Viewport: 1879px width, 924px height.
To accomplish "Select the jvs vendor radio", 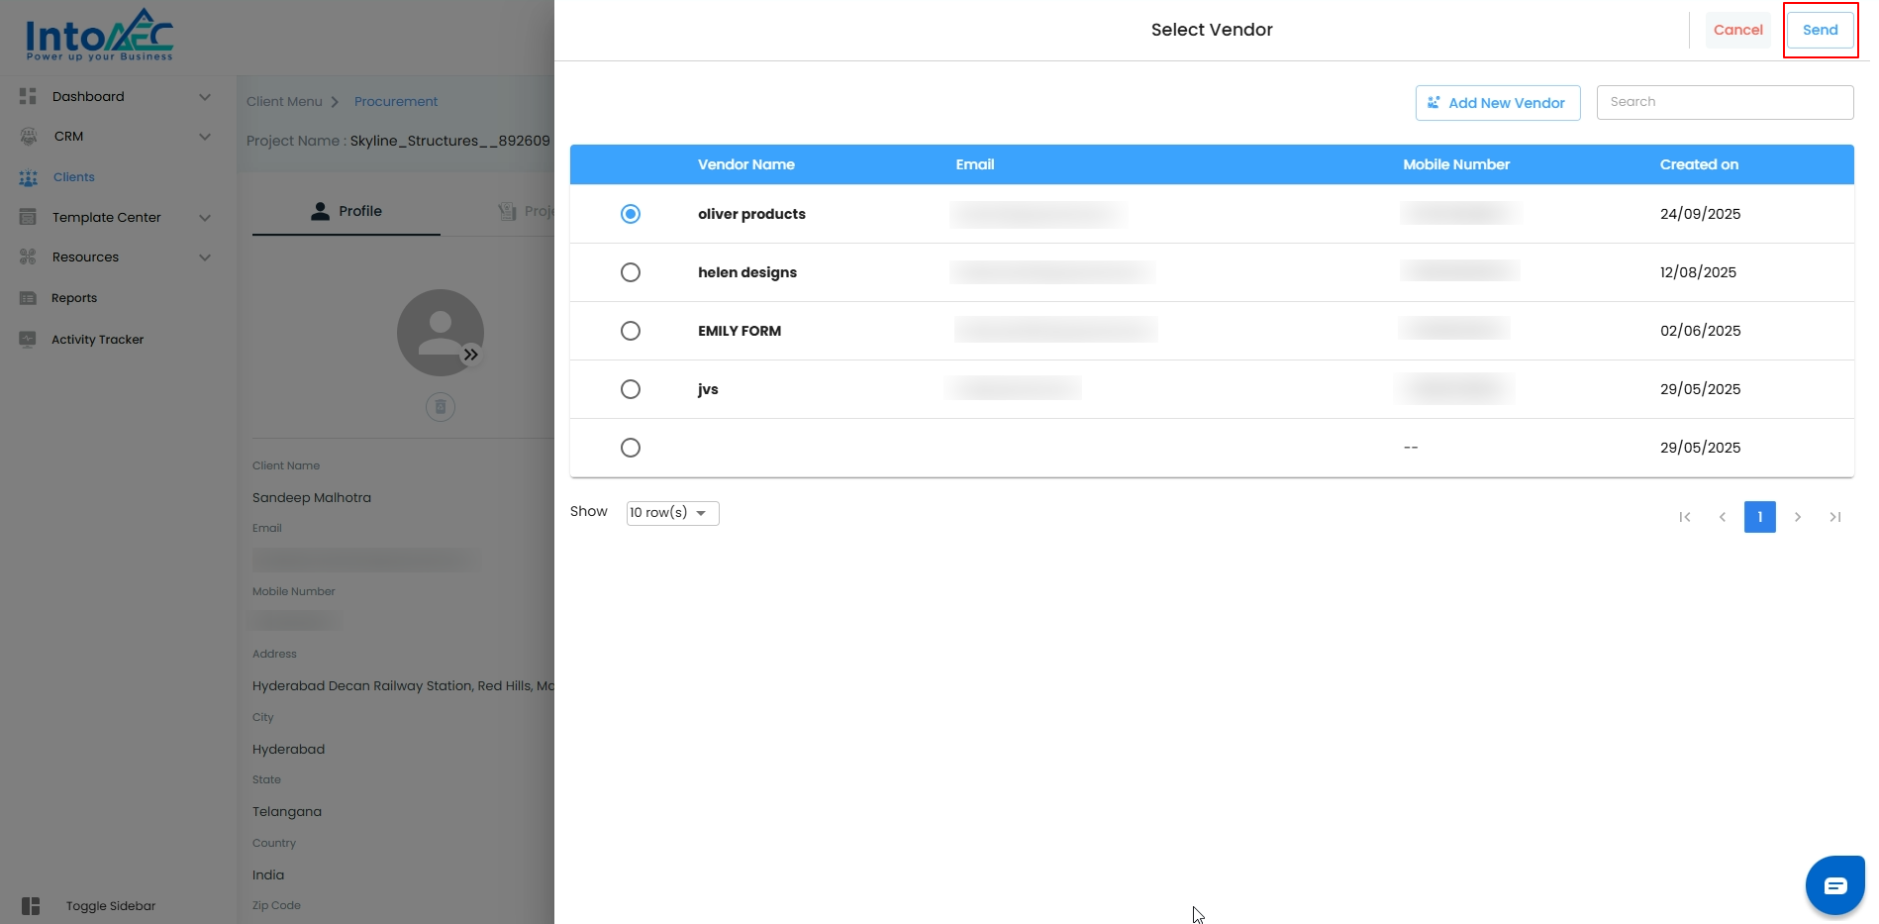I will 631,389.
